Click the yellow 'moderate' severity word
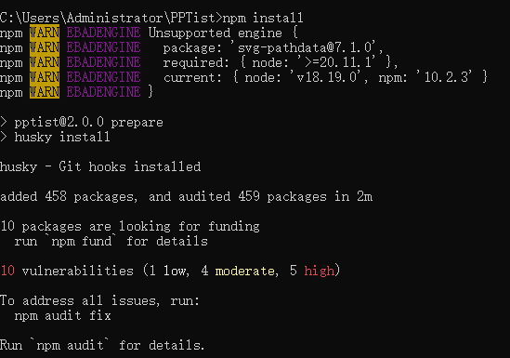Screen dimensions: 510x358 [x=244, y=271]
